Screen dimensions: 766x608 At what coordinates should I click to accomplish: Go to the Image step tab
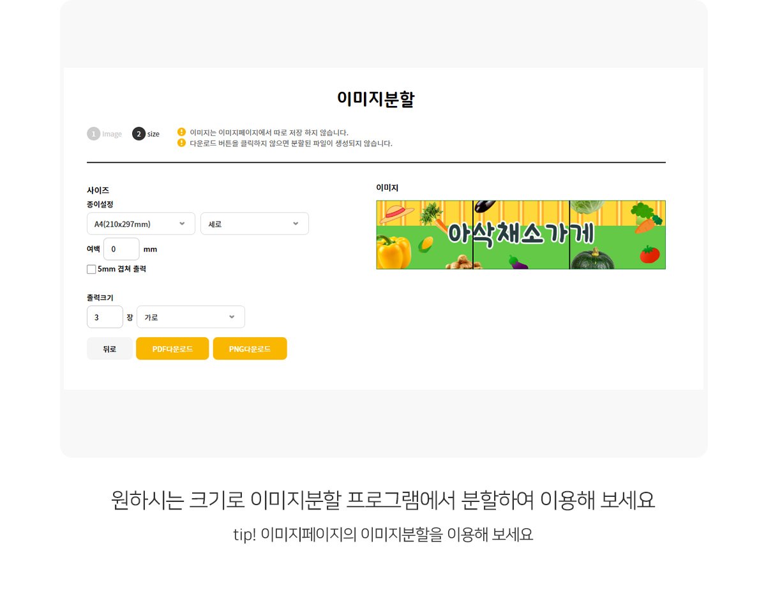112,134
